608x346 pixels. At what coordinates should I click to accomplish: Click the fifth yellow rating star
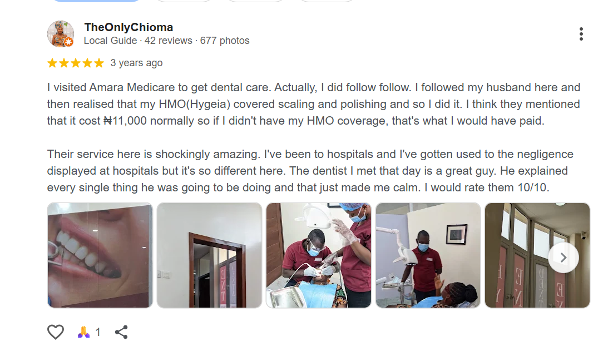click(99, 63)
